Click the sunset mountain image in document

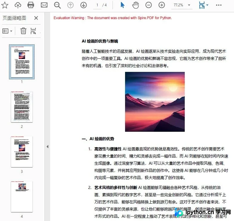[155, 102]
